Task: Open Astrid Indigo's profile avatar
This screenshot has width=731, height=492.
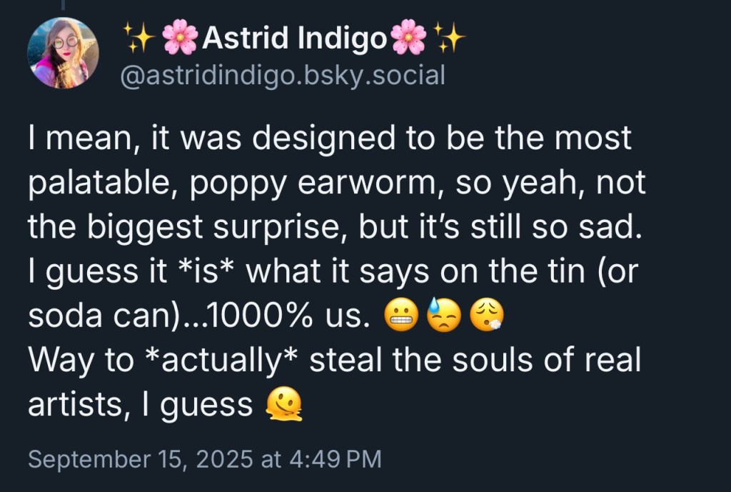Action: point(63,53)
